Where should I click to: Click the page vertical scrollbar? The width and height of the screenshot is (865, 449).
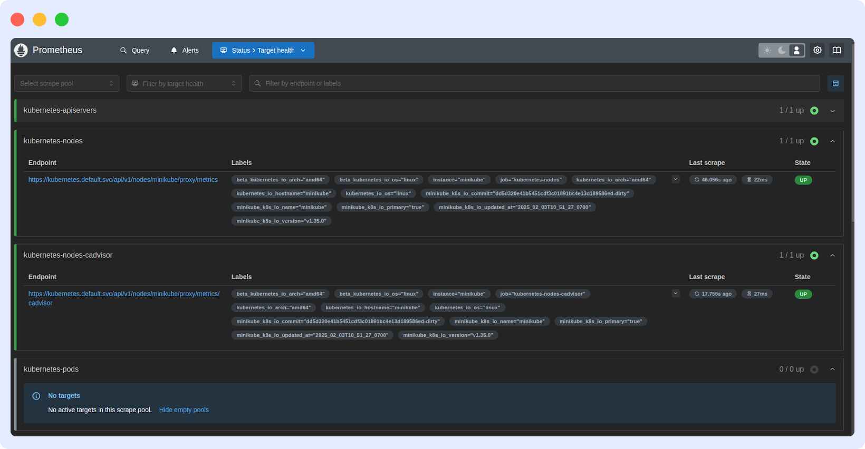[x=853, y=132]
